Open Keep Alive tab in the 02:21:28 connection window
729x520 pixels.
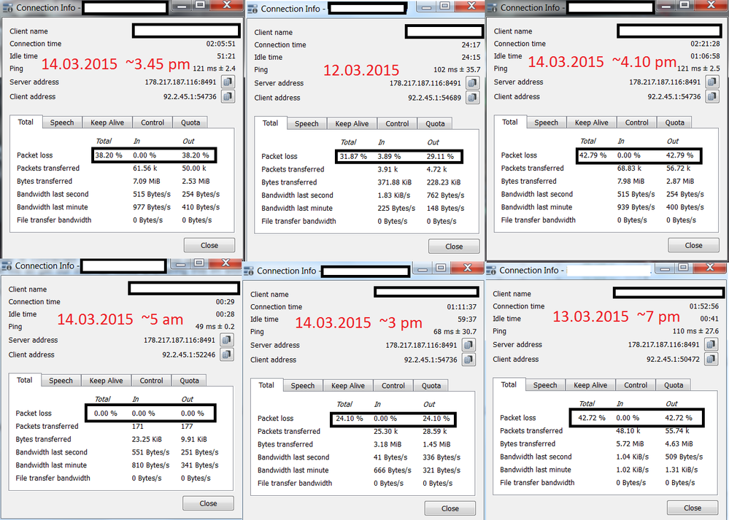coord(591,123)
